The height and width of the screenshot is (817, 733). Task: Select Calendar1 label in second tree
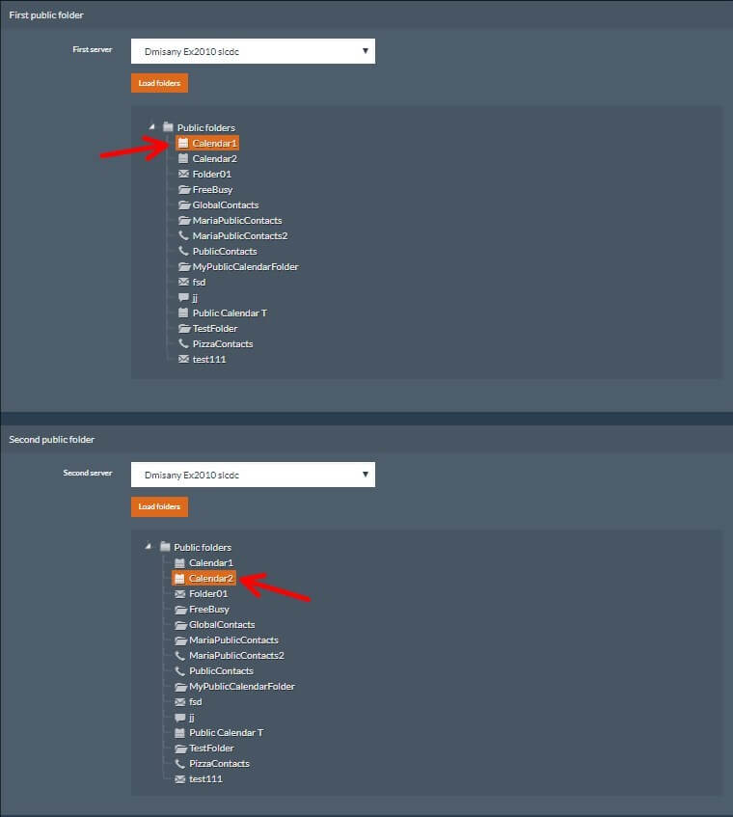211,562
